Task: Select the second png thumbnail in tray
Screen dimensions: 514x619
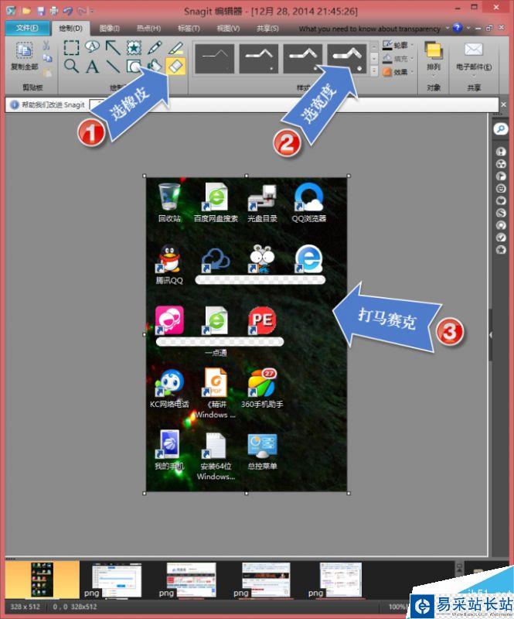Action: click(x=117, y=580)
